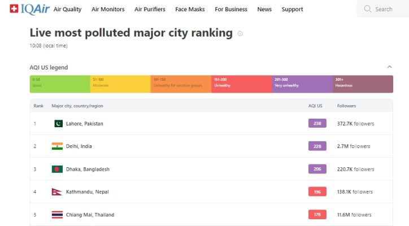
Task: Click the India flag icon
Action: click(x=57, y=146)
